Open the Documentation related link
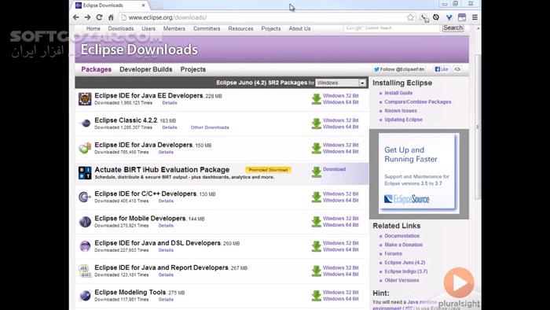The width and height of the screenshot is (550, 310). tap(402, 236)
